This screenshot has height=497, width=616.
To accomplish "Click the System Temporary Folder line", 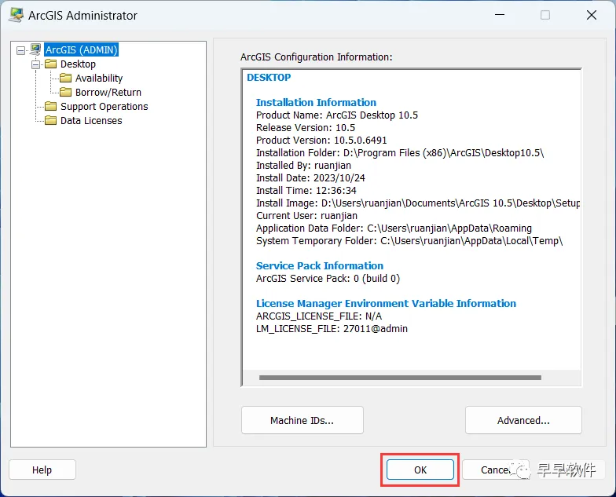I will coord(409,240).
